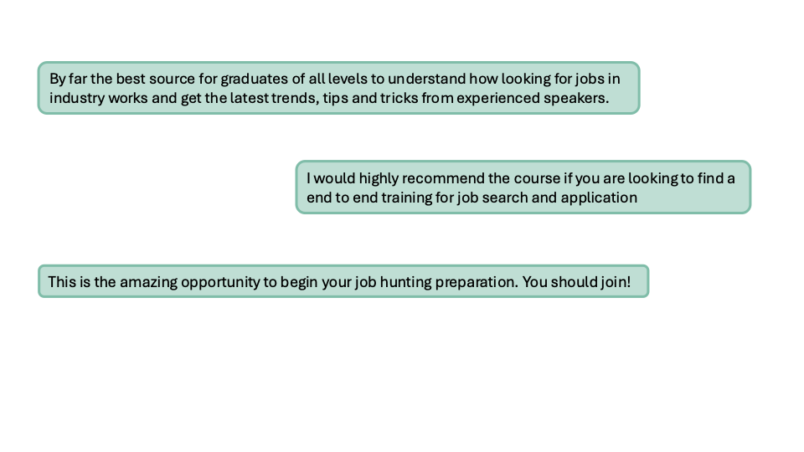Viewport: 804px width, 452px height.
Task: Select the 'This is the amazing opportunity' box
Action: click(x=343, y=281)
